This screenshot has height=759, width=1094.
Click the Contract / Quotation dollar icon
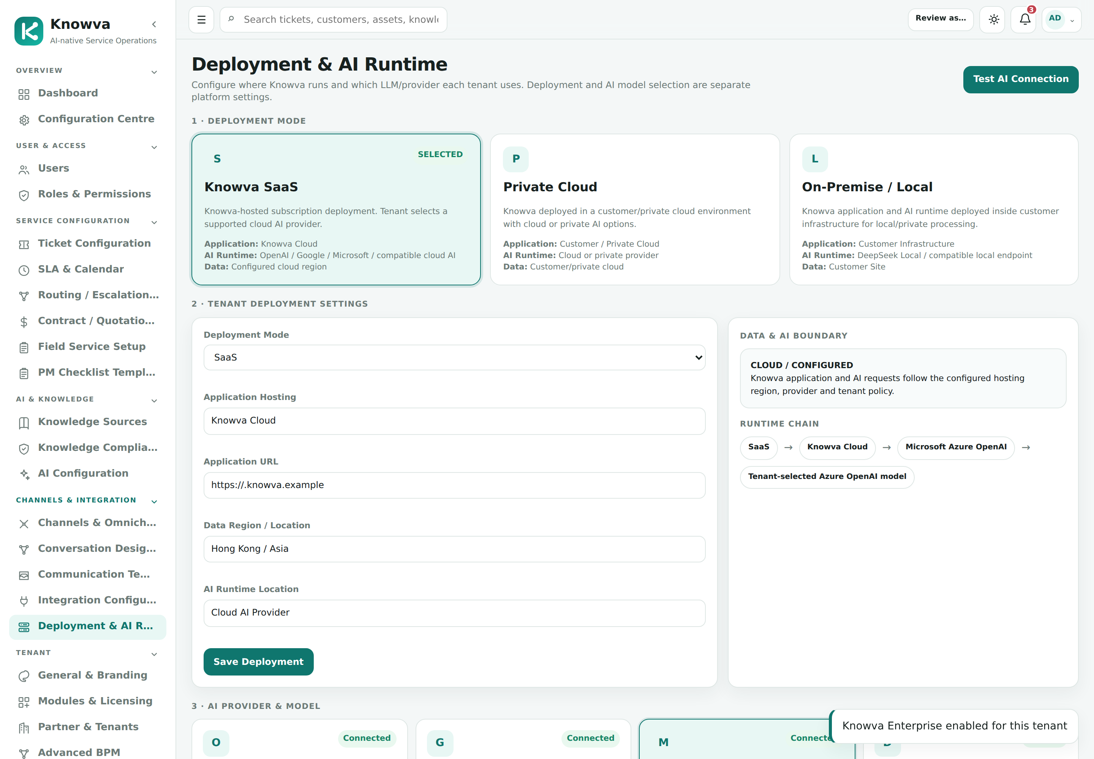click(24, 322)
